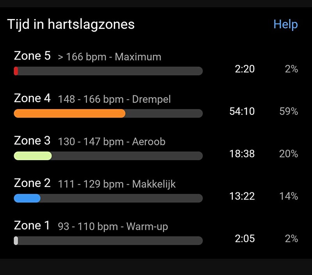Click the Tijd in hartslagzones heading
Screen dimensions: 312x275
(71, 25)
